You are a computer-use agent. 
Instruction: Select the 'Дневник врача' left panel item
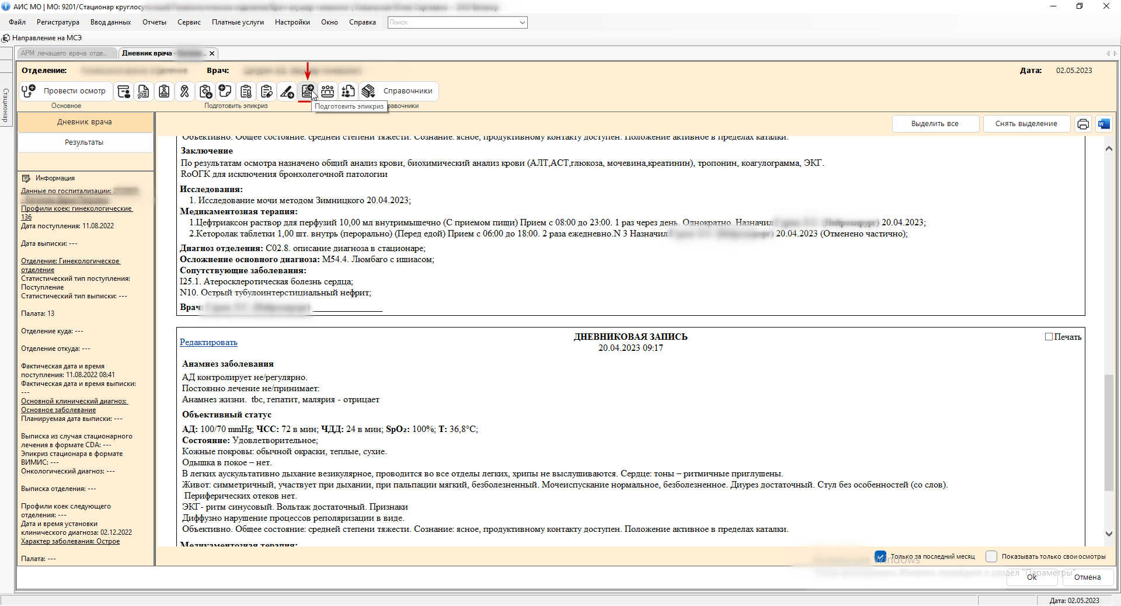click(85, 122)
